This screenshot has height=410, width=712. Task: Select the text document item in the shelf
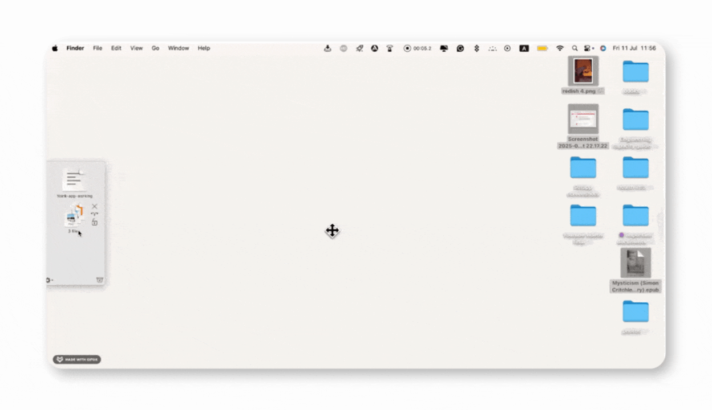click(x=74, y=181)
